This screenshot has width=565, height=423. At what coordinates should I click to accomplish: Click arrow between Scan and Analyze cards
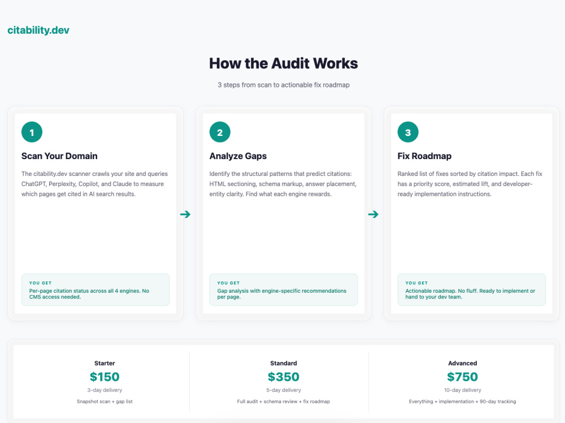click(185, 214)
